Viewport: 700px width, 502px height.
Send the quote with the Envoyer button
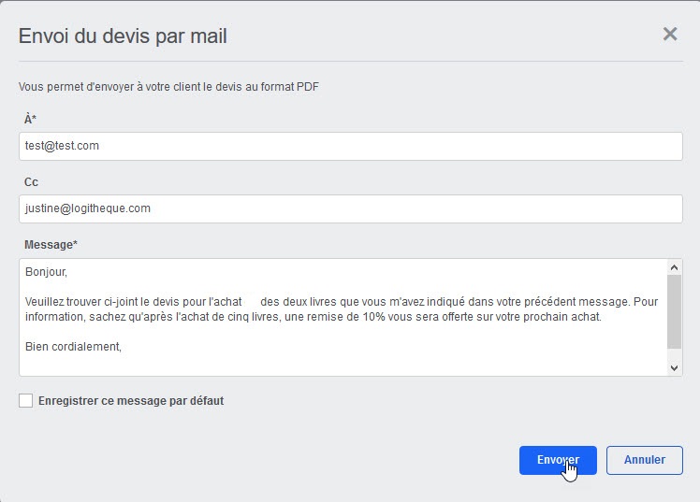click(x=558, y=460)
